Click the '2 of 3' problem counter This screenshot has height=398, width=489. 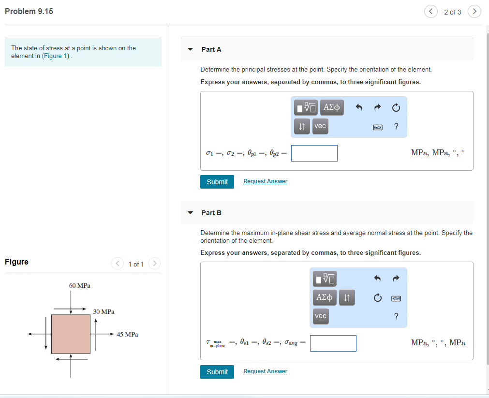click(x=453, y=12)
